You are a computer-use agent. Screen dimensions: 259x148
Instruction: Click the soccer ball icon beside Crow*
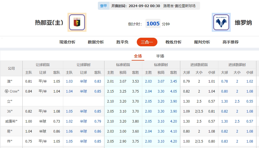[x=7, y=91]
